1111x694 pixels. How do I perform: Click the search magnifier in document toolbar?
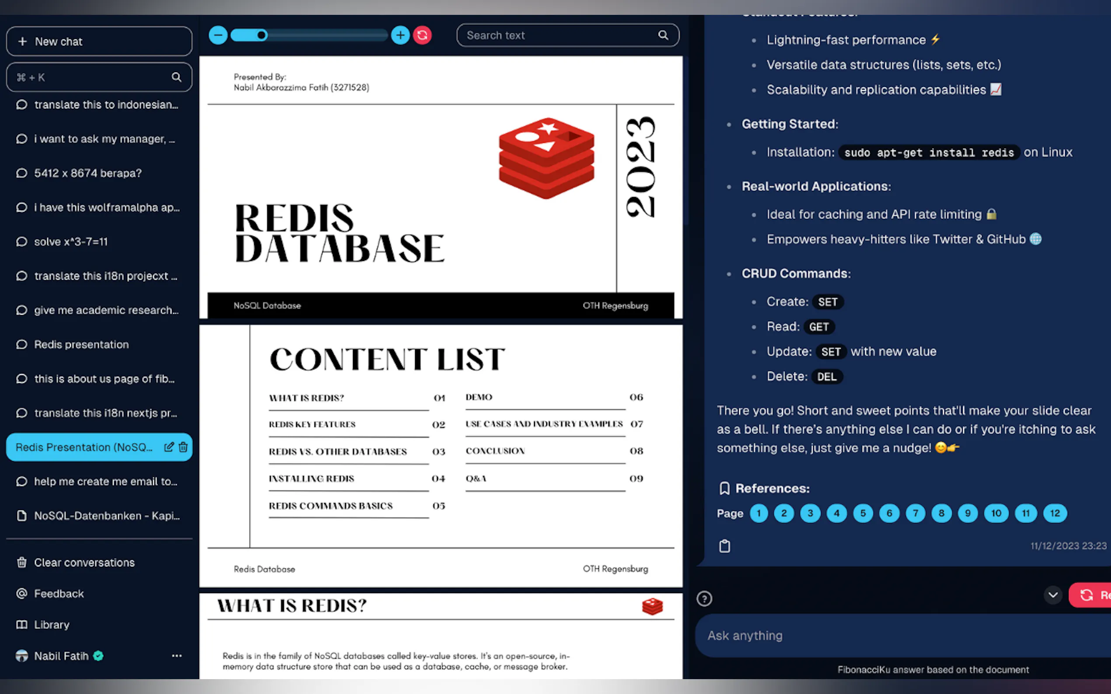coord(663,35)
